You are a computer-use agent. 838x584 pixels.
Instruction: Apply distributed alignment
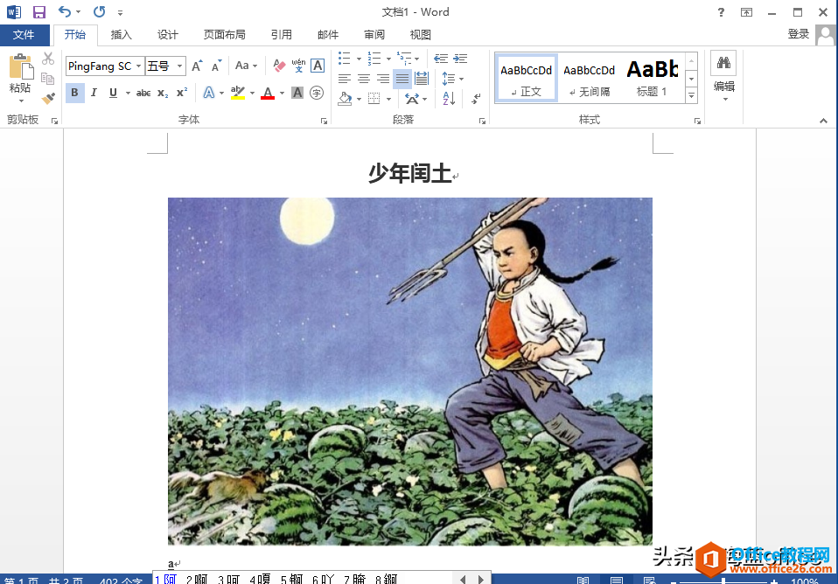pyautogui.click(x=422, y=79)
